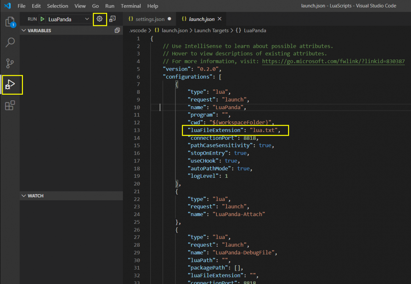Open the Search view icon
This screenshot has height=284, width=411.
[10, 43]
